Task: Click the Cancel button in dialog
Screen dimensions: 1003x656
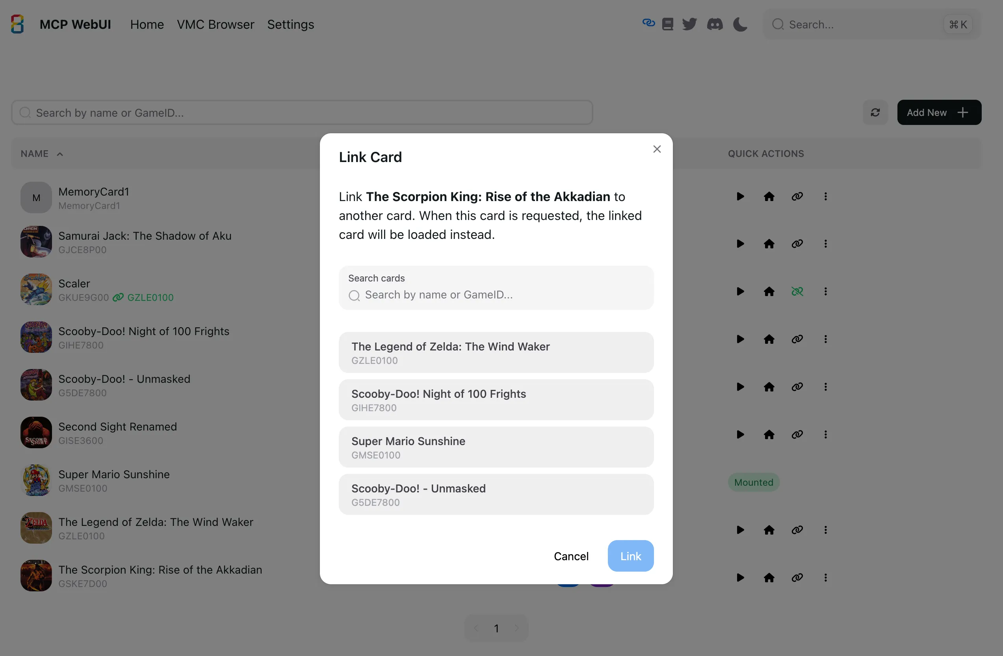Action: [571, 556]
